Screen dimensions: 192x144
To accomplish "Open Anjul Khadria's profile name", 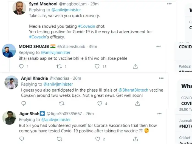I will pos(35,78).
